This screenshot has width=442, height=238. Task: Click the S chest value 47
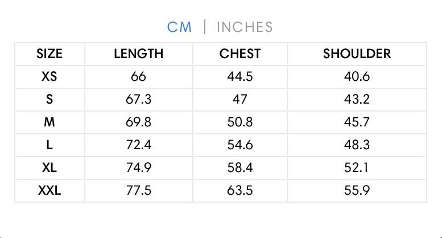[x=240, y=99]
